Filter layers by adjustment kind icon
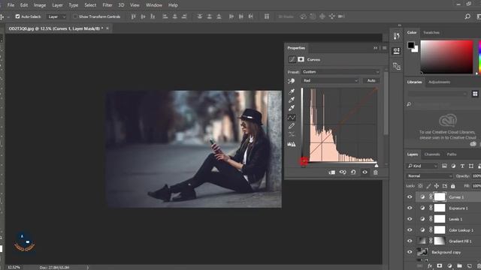Viewport: 481px width, 270px height. [x=453, y=166]
